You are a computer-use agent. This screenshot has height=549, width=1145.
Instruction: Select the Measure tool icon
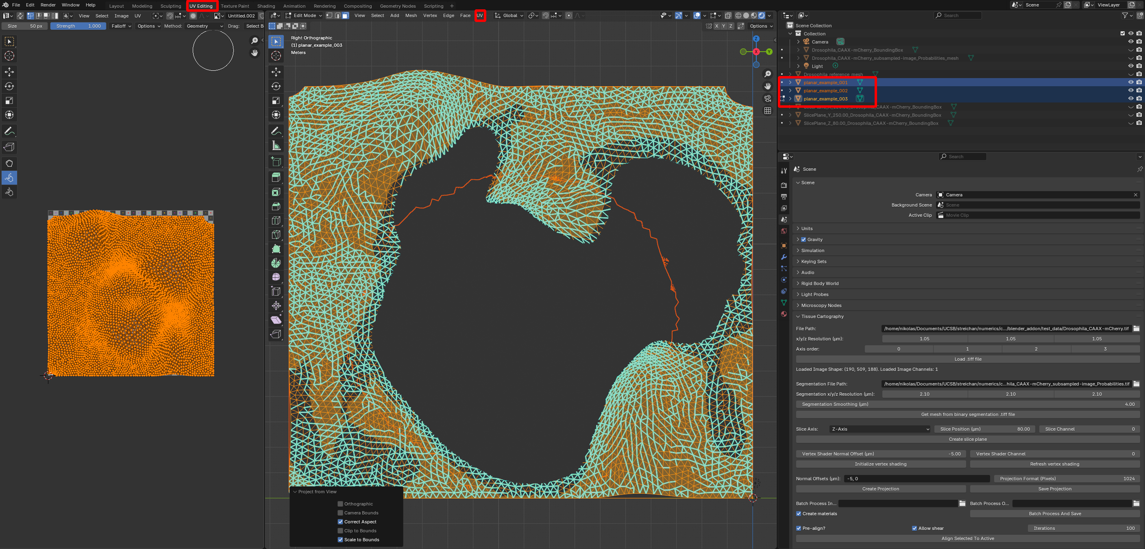pos(276,146)
